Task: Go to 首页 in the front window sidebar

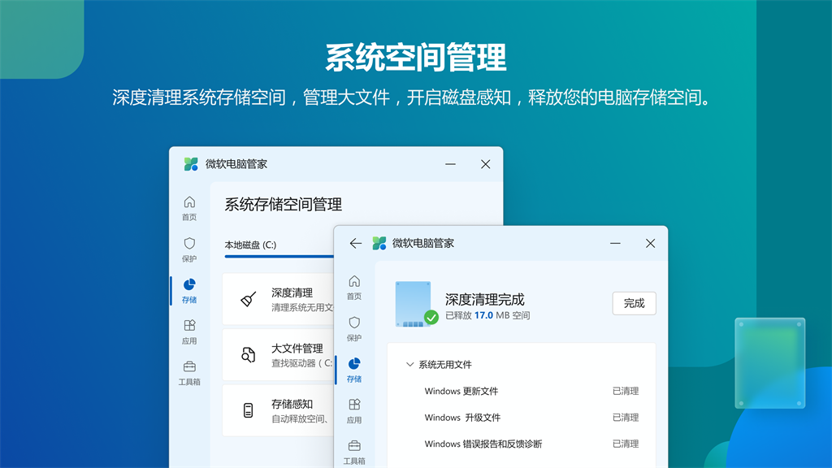Action: click(x=354, y=288)
